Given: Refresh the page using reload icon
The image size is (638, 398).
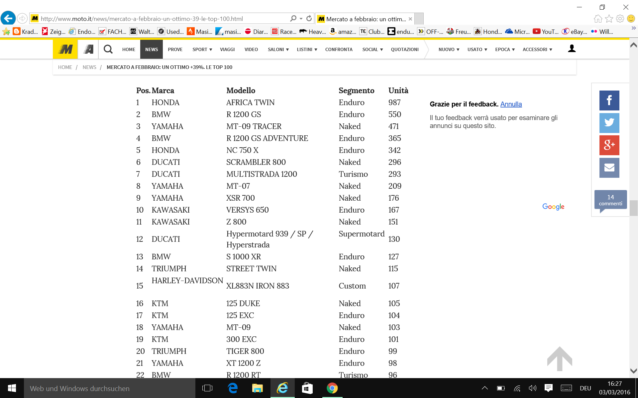Looking at the screenshot, I should pos(309,19).
